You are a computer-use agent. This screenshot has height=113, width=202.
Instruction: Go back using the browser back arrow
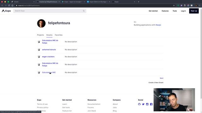[x=2, y=6]
